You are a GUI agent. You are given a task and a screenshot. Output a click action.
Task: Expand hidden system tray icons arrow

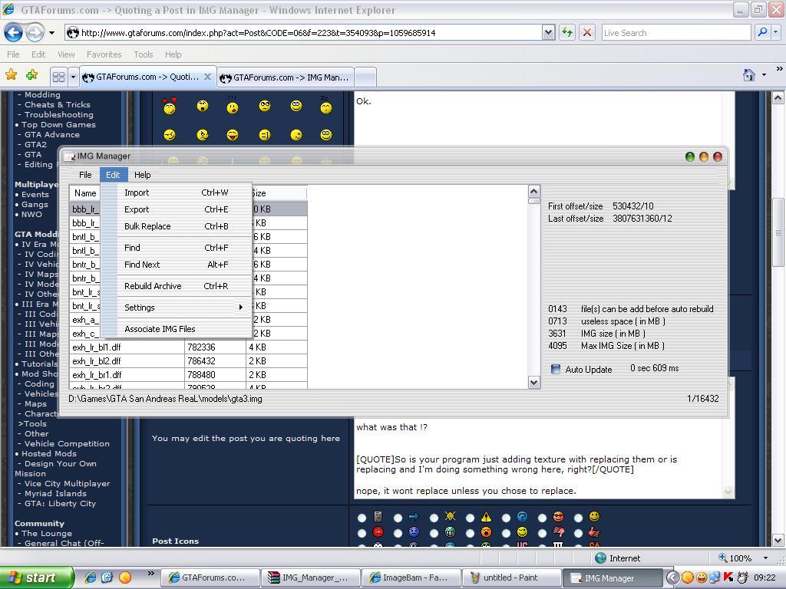tap(672, 577)
